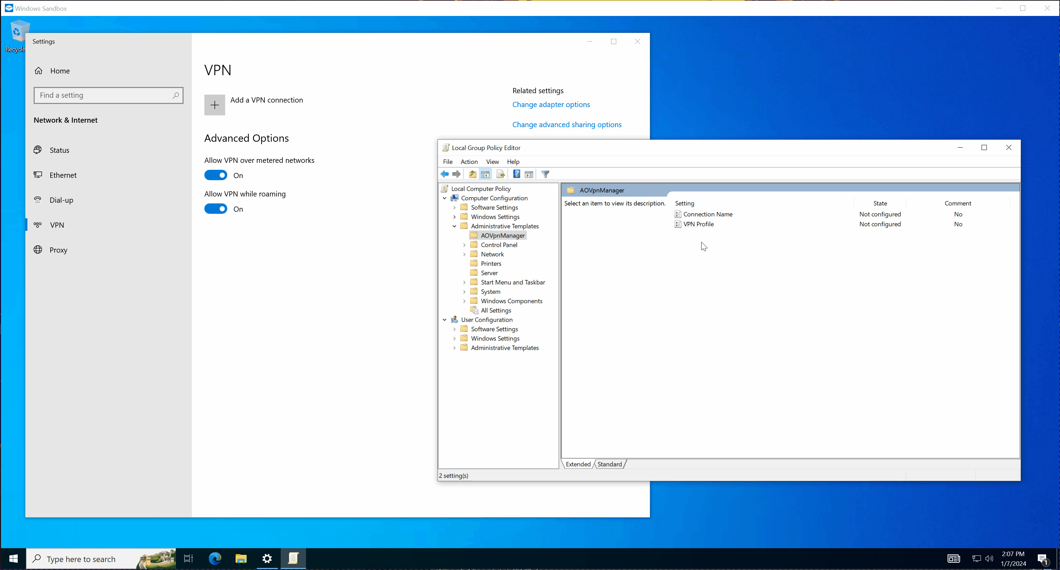Open Change advanced sharing options link
1060x570 pixels.
[567, 124]
